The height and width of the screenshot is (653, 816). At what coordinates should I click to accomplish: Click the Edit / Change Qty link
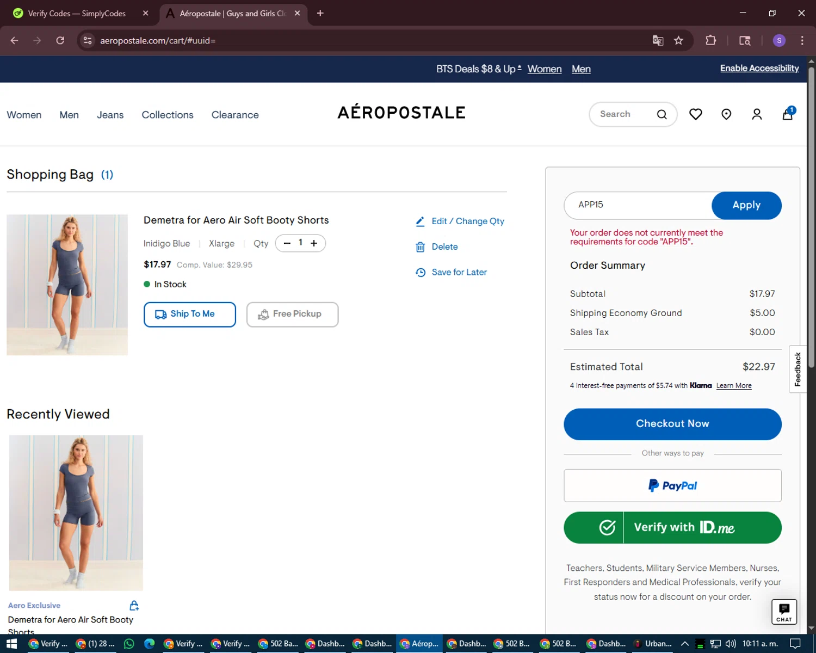click(468, 221)
